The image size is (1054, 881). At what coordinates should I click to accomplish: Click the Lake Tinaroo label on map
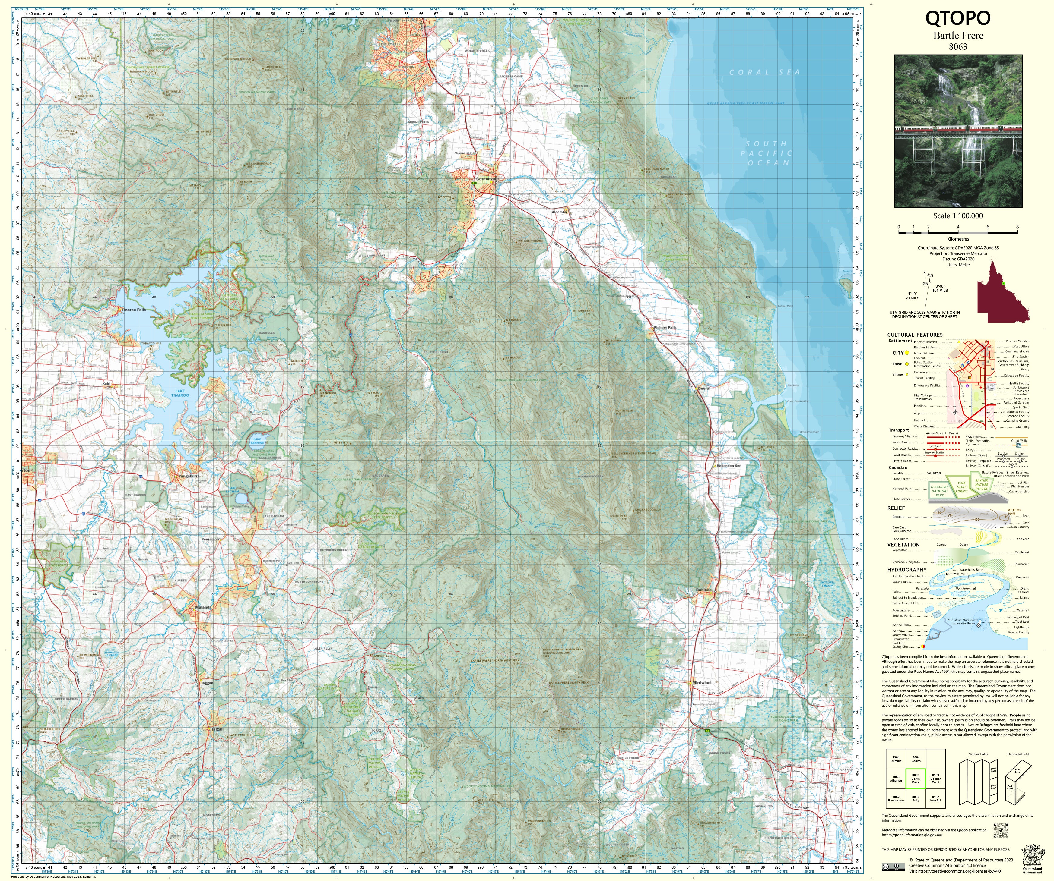click(x=180, y=393)
